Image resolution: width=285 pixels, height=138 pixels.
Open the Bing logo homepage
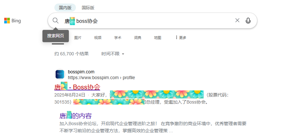point(13,21)
